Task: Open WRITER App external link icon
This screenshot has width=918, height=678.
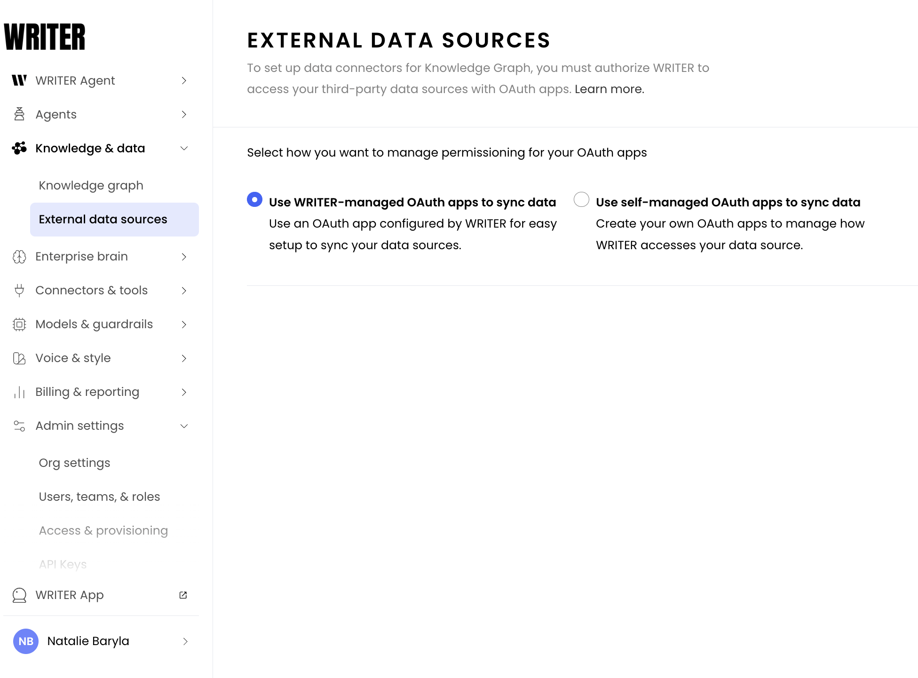Action: point(183,595)
